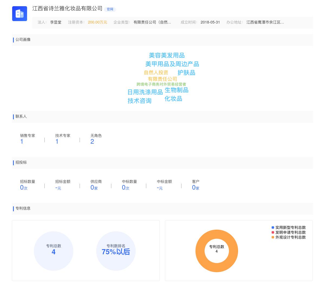Open the 官网 badge link
Screen dimensions: 325x287
pos(110,9)
